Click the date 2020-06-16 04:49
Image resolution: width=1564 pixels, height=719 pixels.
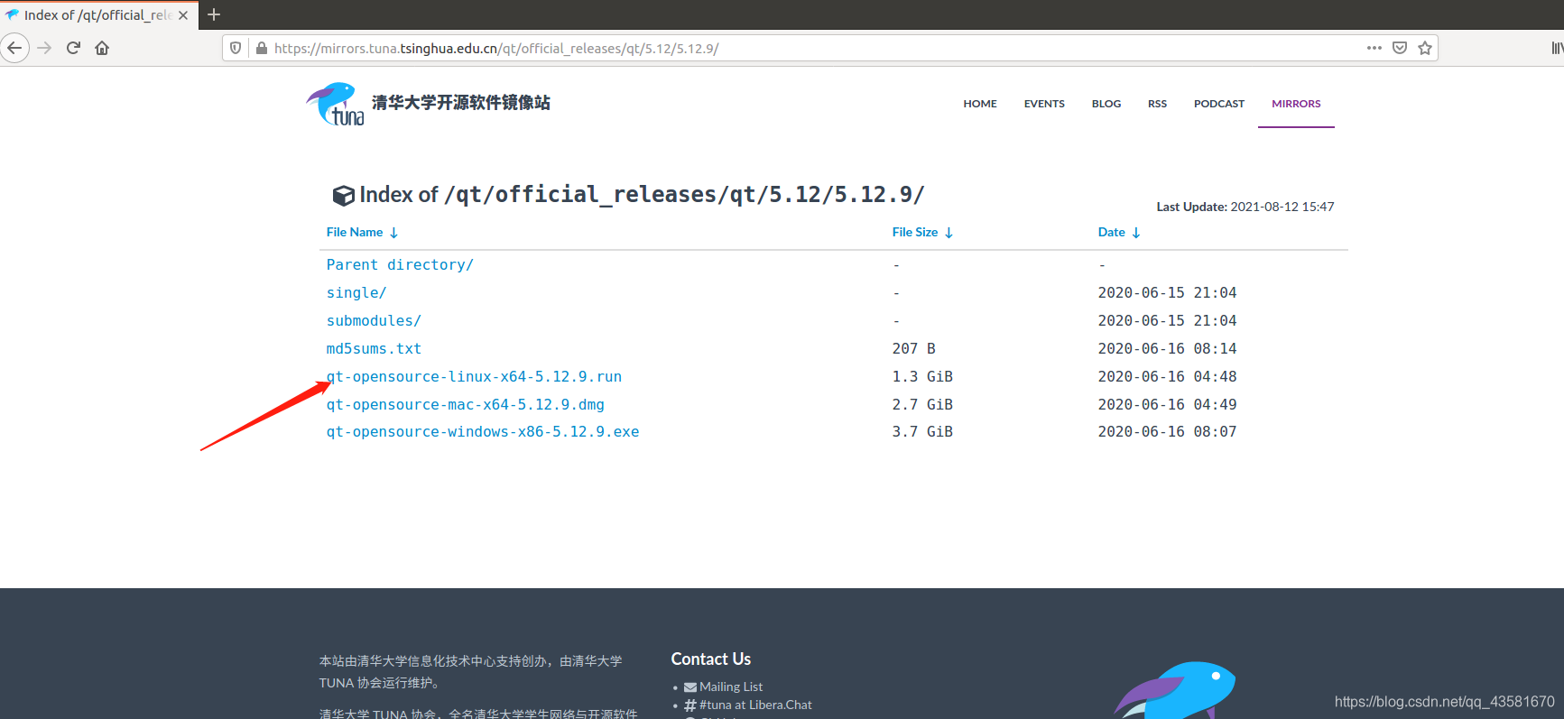coord(1167,404)
